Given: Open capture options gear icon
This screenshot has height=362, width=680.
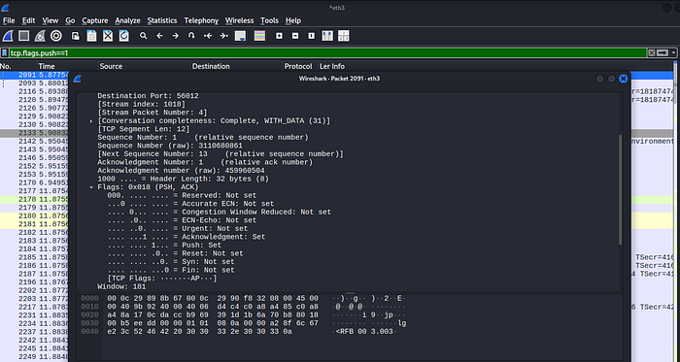Looking at the screenshot, I should coord(56,36).
